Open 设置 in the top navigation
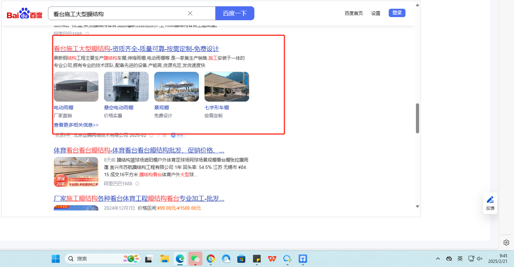This screenshot has height=267, width=514. [x=376, y=13]
